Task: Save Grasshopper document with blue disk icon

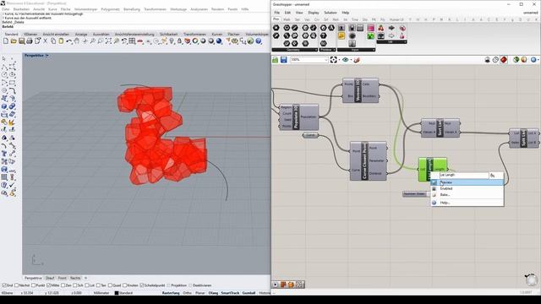Action: click(284, 60)
